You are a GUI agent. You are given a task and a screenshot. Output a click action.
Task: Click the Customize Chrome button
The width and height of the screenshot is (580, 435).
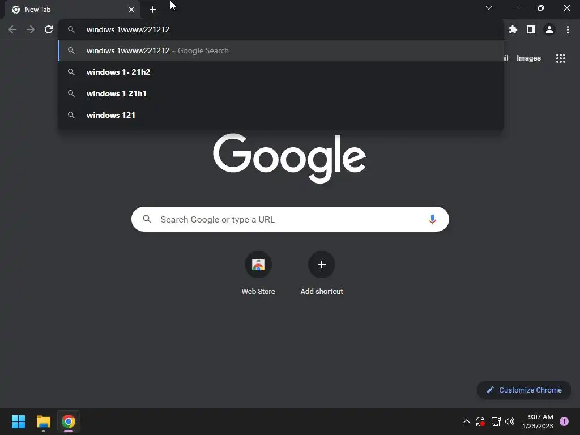click(524, 390)
